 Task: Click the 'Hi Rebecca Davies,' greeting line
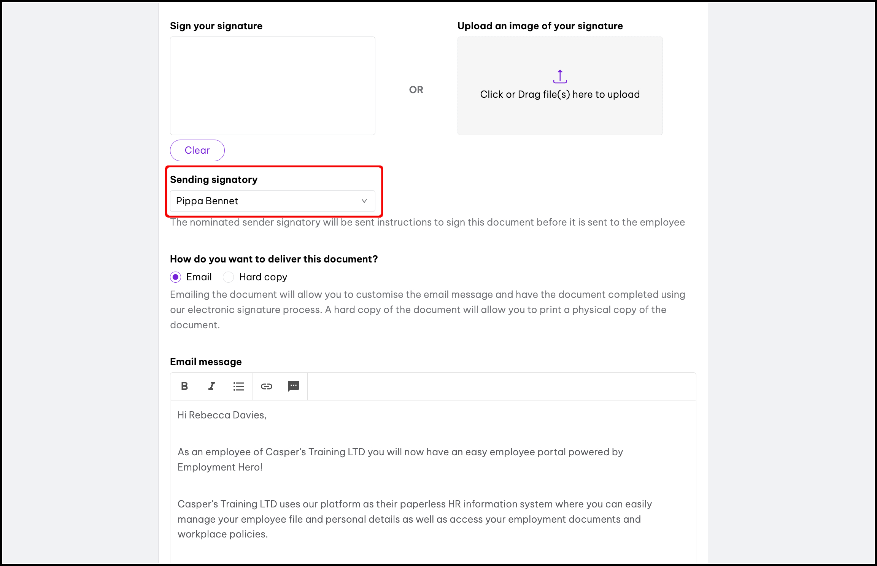(222, 415)
